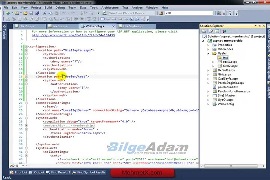The image size is (270, 180).
Task: Click the Redo arrow icon
Action: click(x=73, y=13)
